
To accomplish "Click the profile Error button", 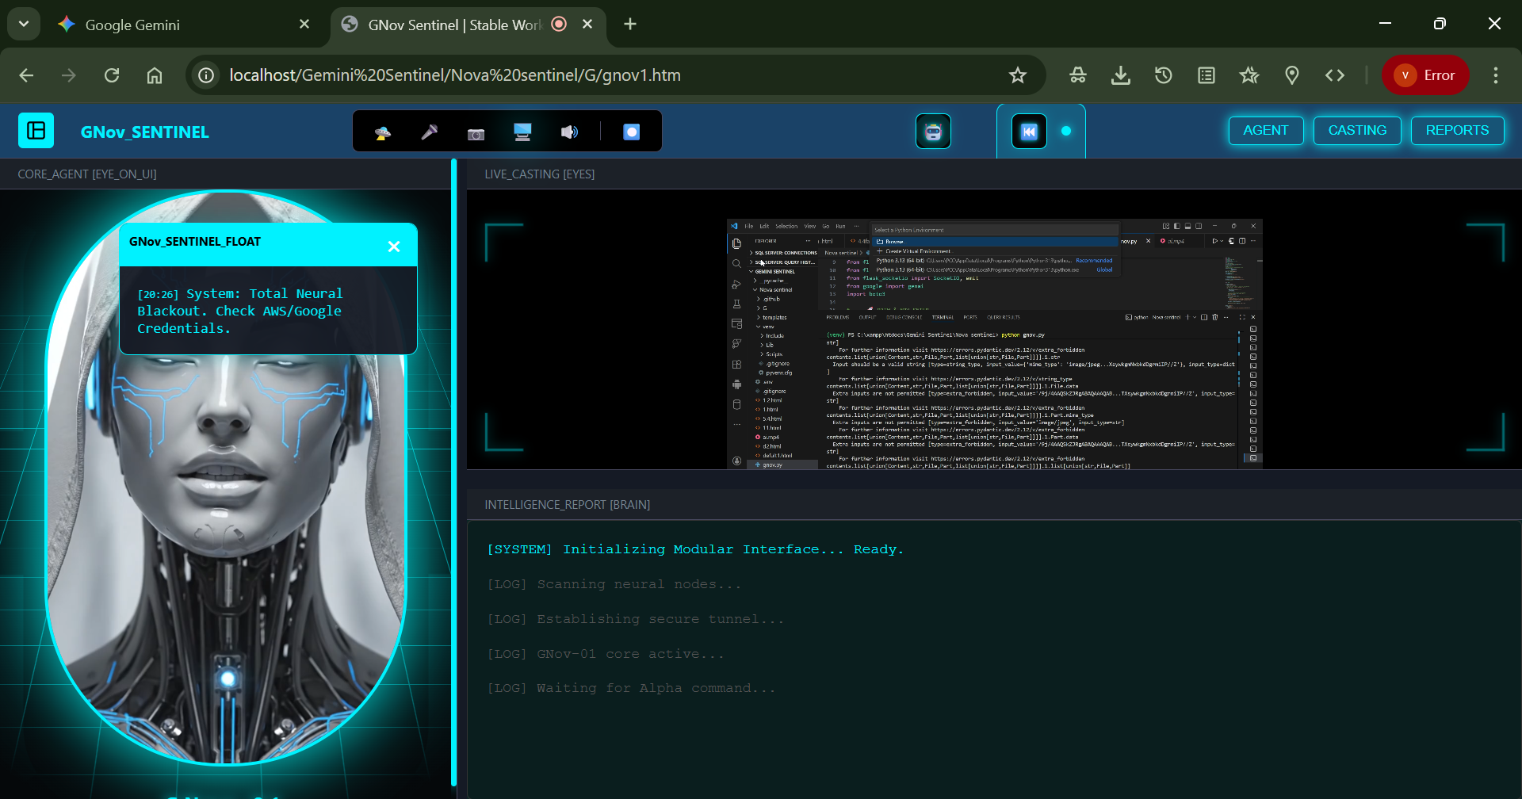I will tap(1425, 75).
